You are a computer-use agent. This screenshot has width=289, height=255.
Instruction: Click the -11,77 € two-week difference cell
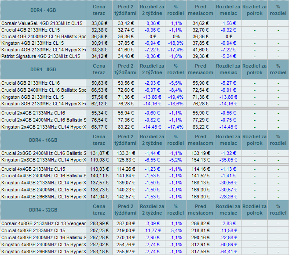pyautogui.click(x=152, y=230)
